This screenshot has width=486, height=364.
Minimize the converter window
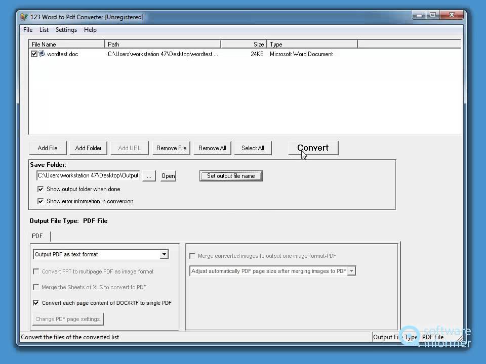tap(419, 15)
